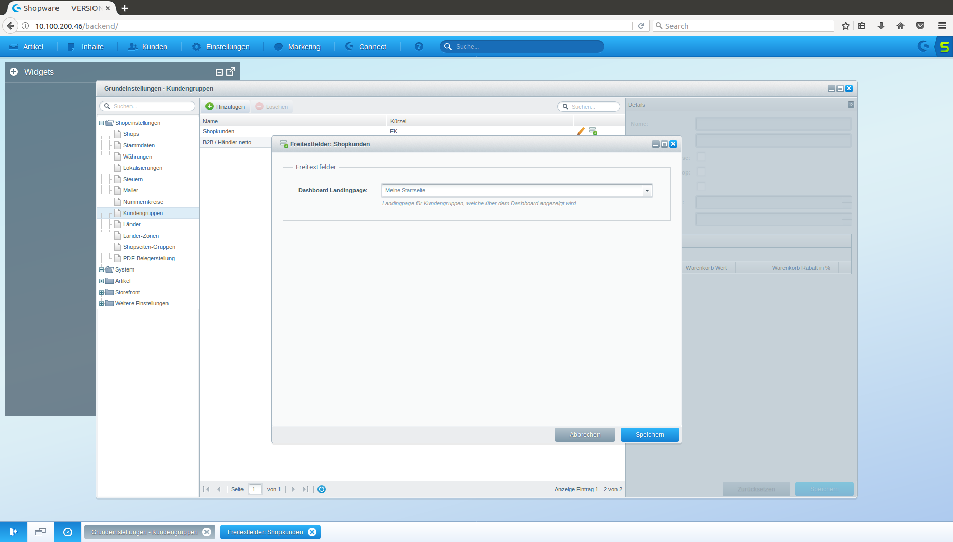Collapse the Shopeinstellungen tree folder
The width and height of the screenshot is (953, 542).
(x=101, y=123)
